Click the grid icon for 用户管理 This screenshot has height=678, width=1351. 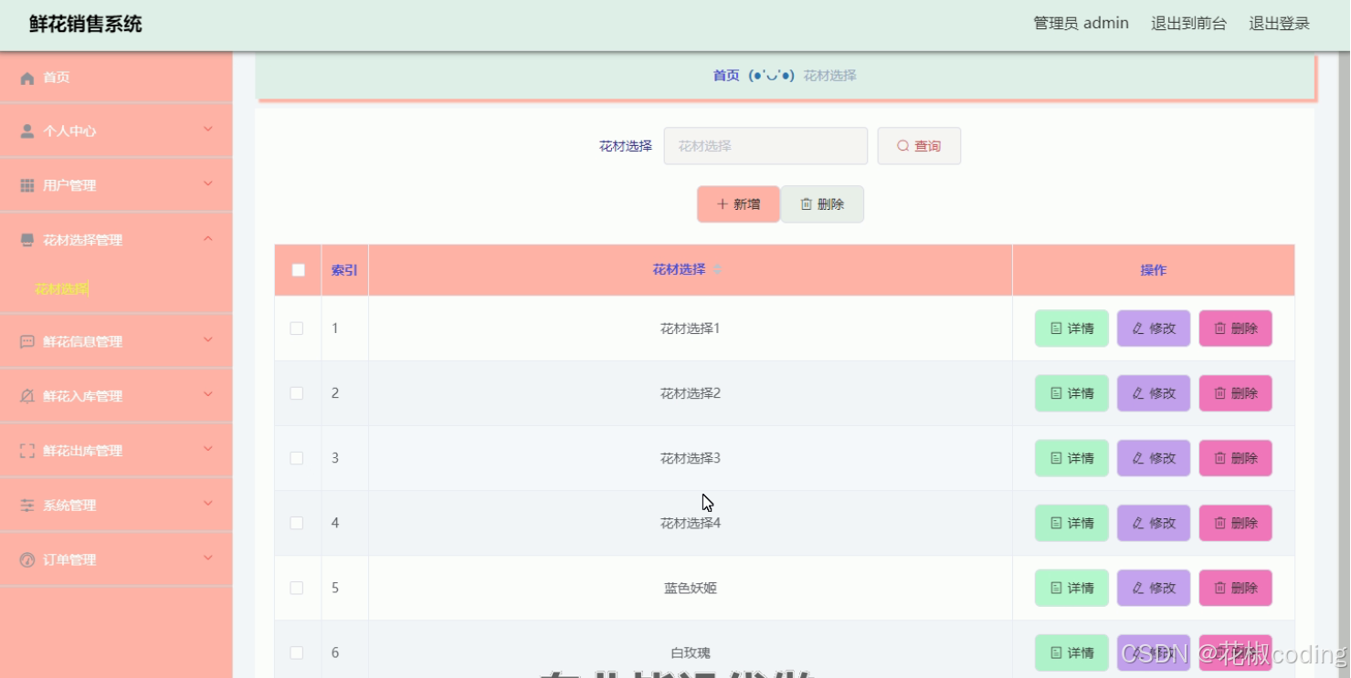click(27, 186)
